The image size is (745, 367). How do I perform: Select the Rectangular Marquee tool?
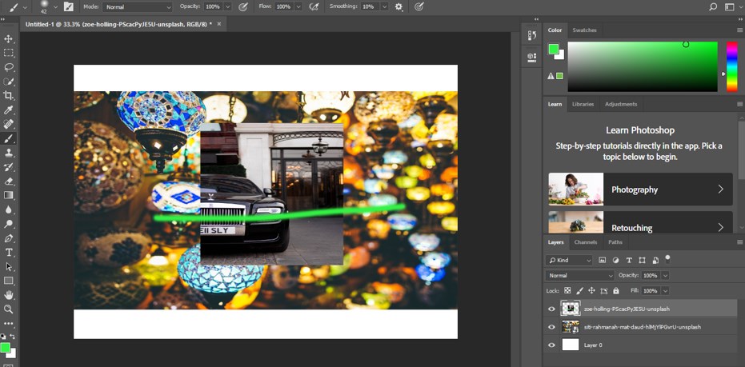pyautogui.click(x=8, y=53)
